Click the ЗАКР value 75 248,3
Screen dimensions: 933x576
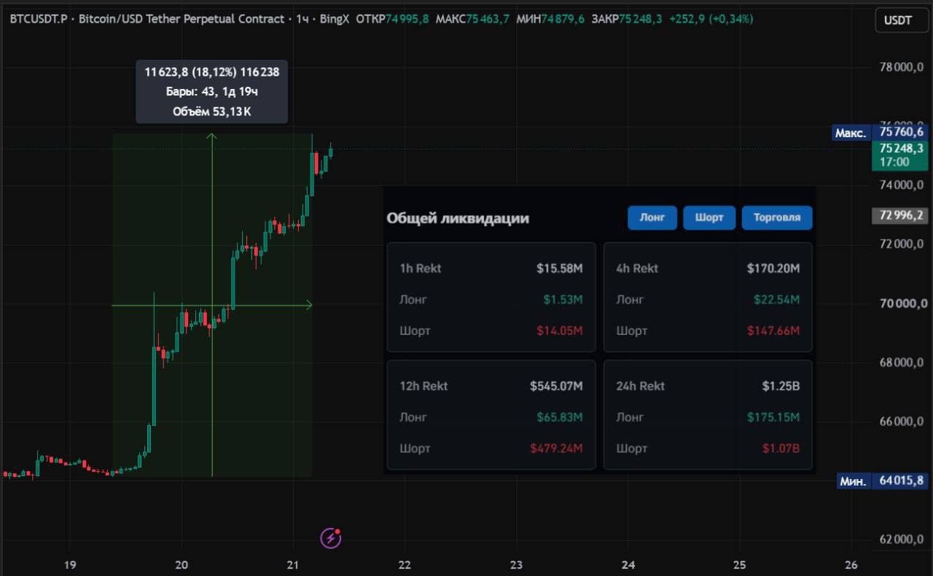tap(641, 19)
